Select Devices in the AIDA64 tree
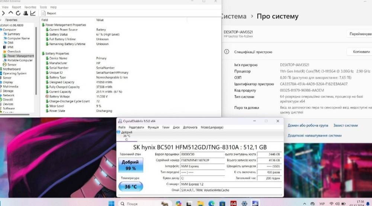 8,104
